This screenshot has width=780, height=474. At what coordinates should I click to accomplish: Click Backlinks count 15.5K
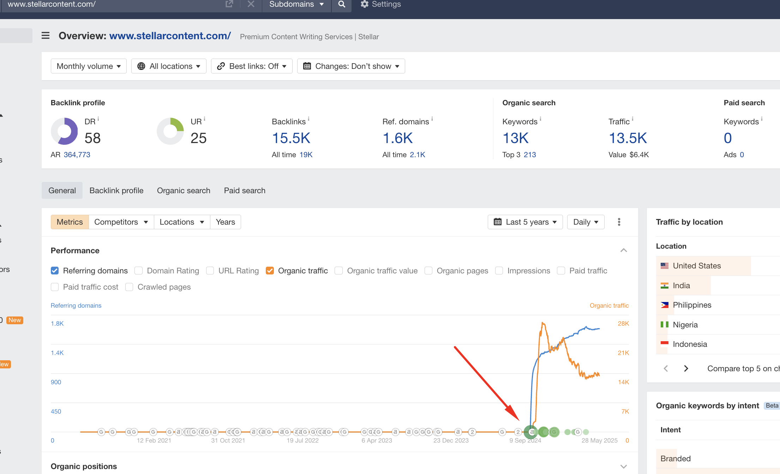pos(291,138)
